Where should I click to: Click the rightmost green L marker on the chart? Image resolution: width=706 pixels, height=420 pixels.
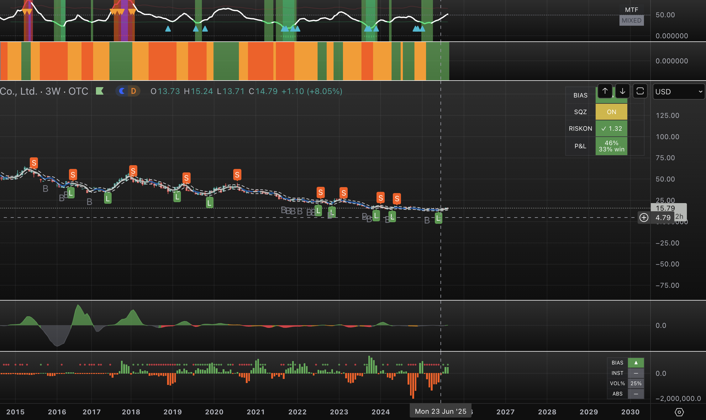tap(438, 218)
